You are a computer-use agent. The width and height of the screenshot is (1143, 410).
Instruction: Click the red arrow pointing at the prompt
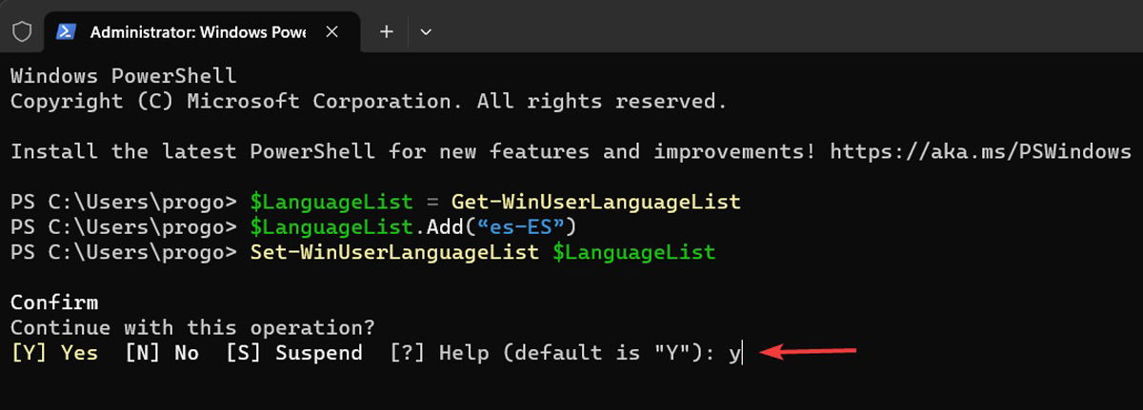pos(809,352)
